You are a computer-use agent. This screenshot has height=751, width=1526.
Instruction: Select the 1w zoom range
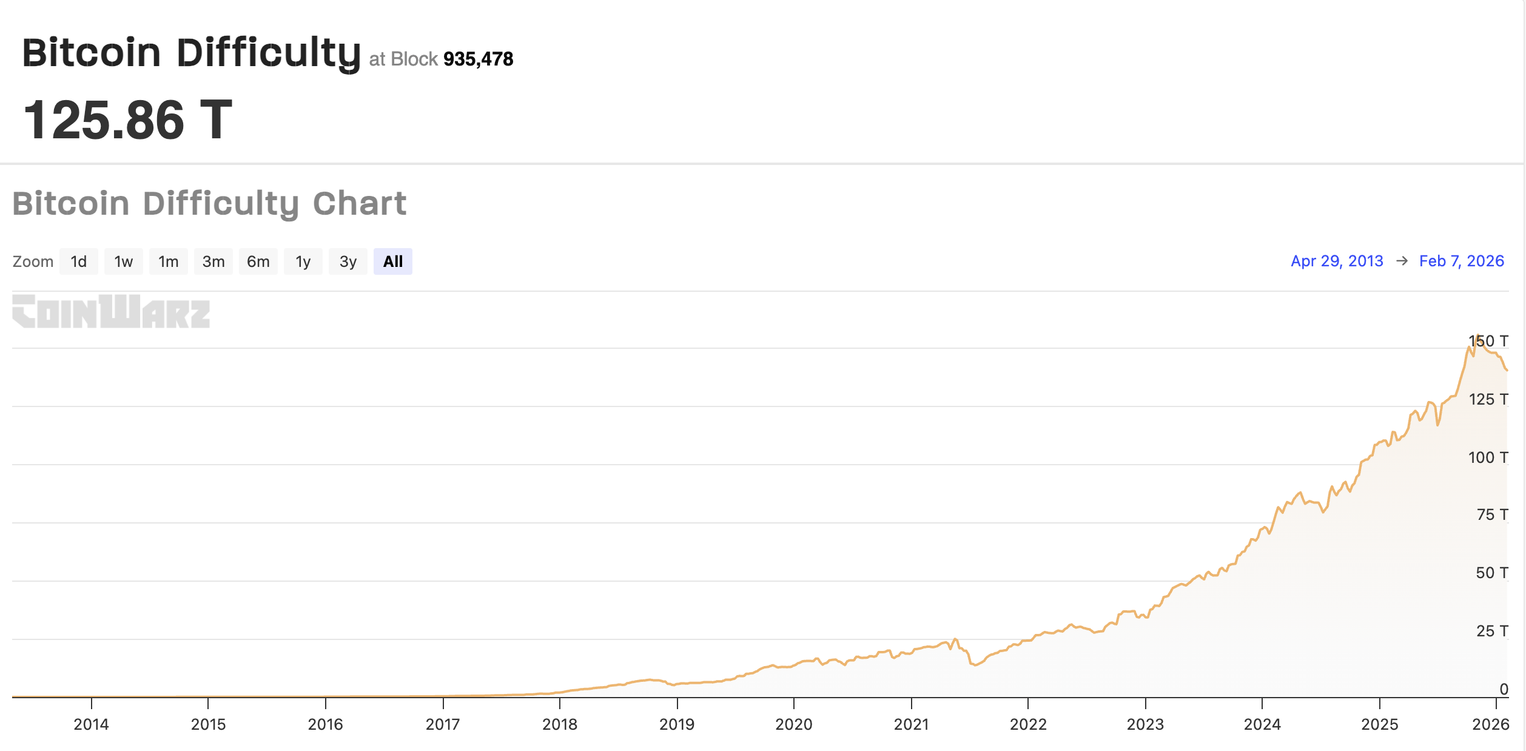(123, 261)
